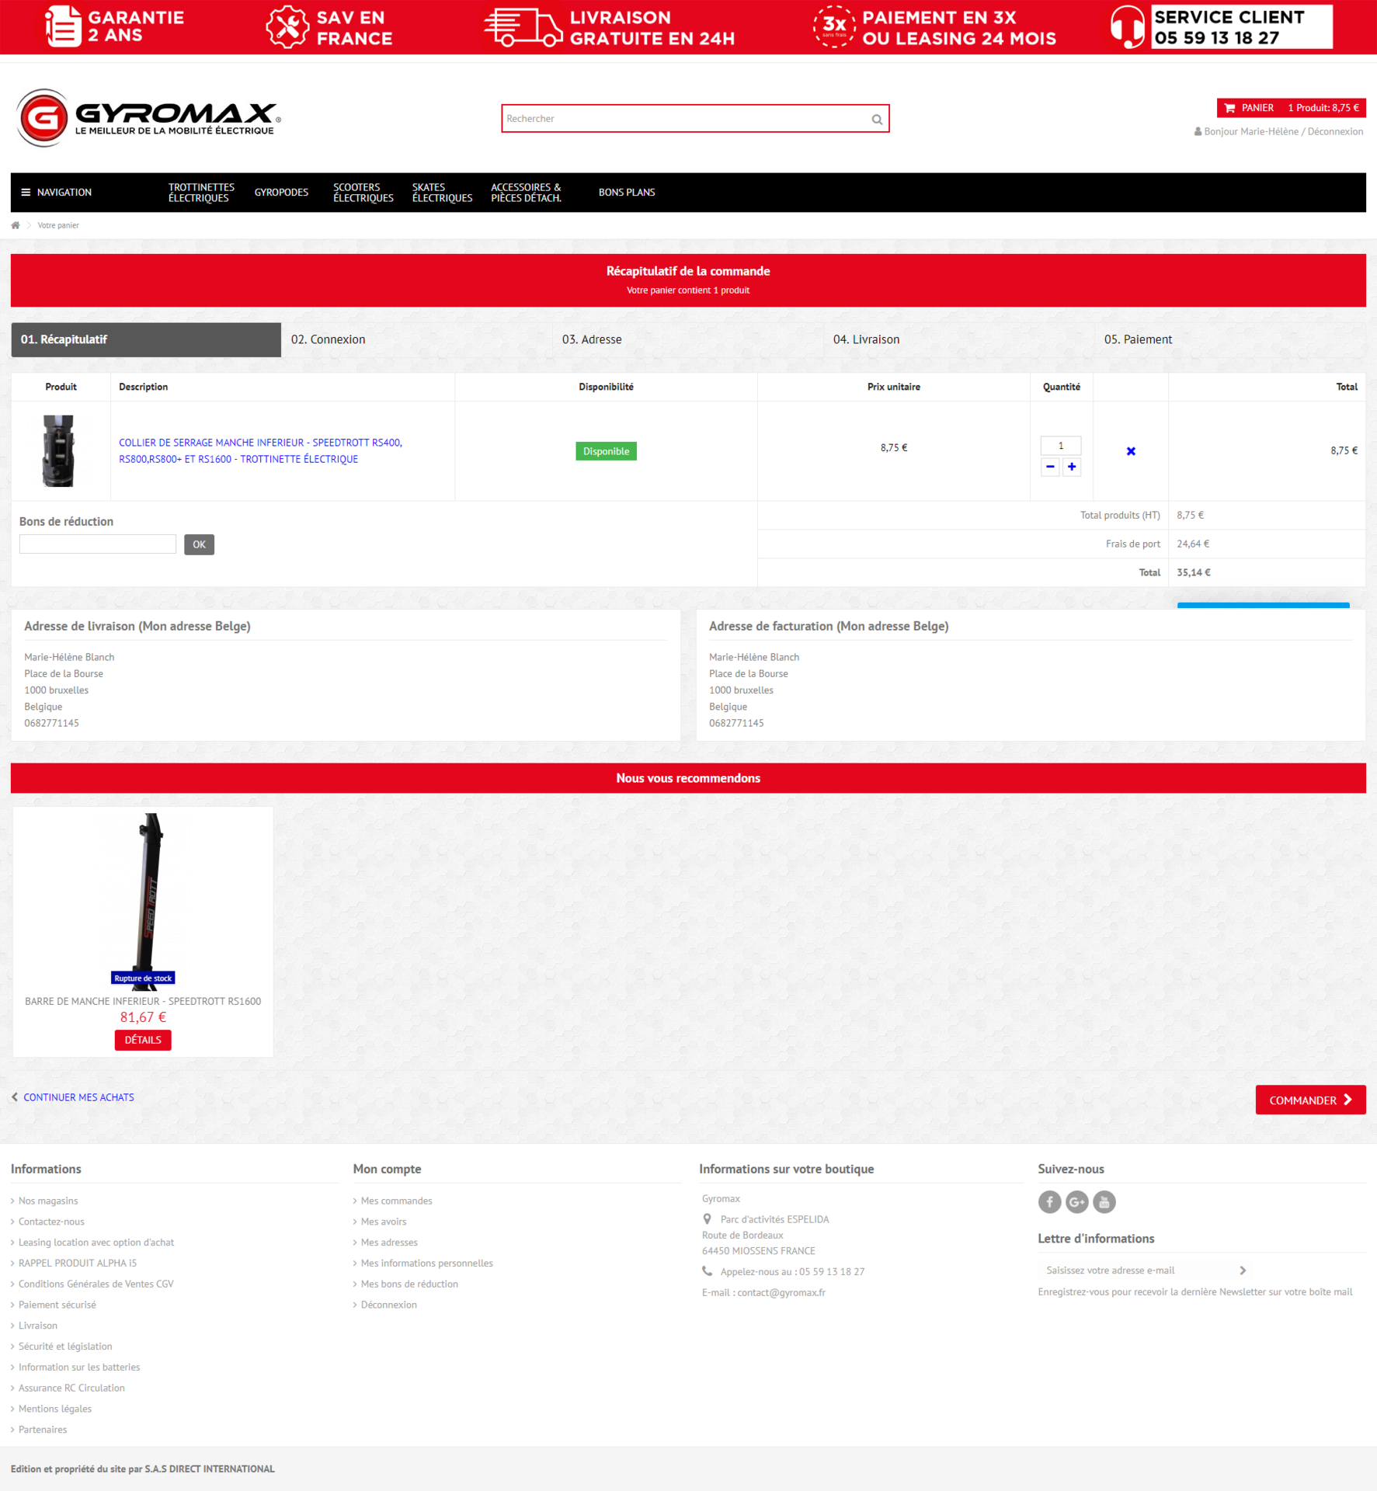Open the YouTube social icon
This screenshot has height=1491, width=1377.
coord(1104,1202)
